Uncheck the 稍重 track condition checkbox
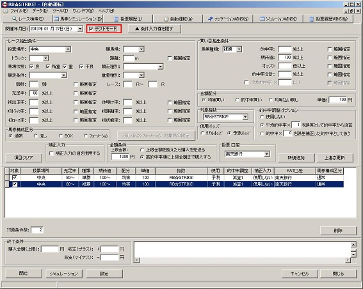The image size is (363, 289). 48,66
